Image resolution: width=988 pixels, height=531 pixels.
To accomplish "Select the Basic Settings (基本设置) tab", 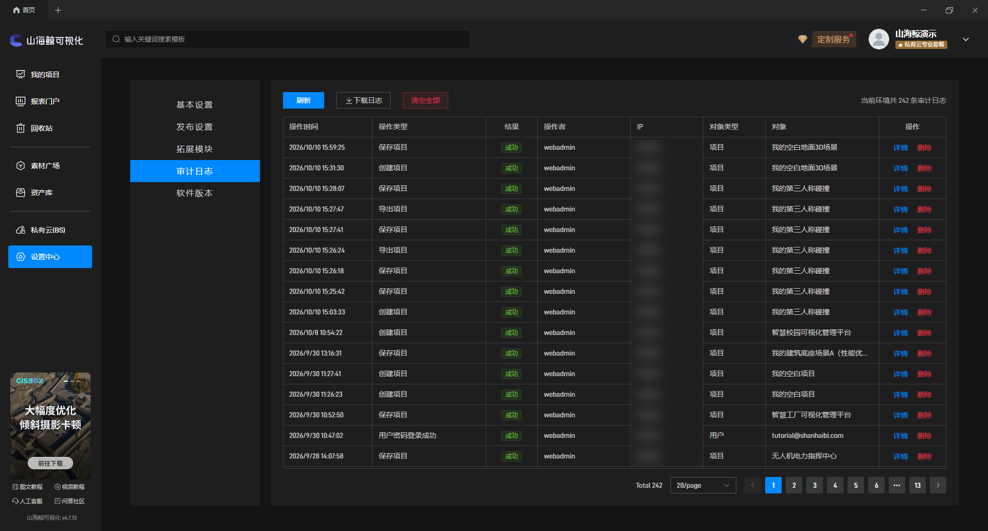I will 195,104.
